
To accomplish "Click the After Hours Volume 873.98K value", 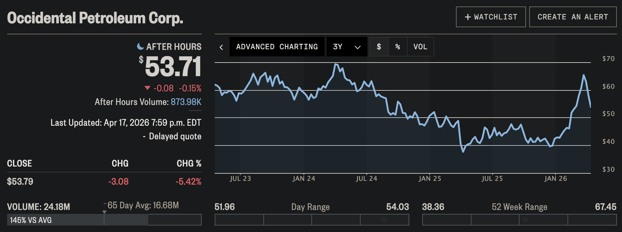I will [186, 102].
